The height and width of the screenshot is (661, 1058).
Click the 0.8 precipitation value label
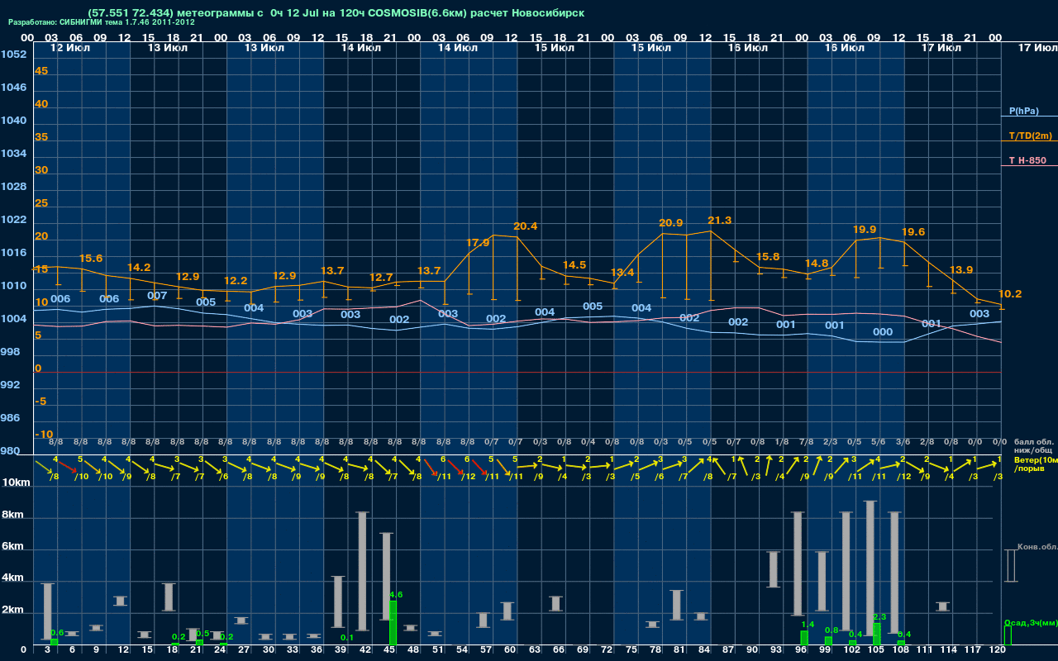(832, 630)
